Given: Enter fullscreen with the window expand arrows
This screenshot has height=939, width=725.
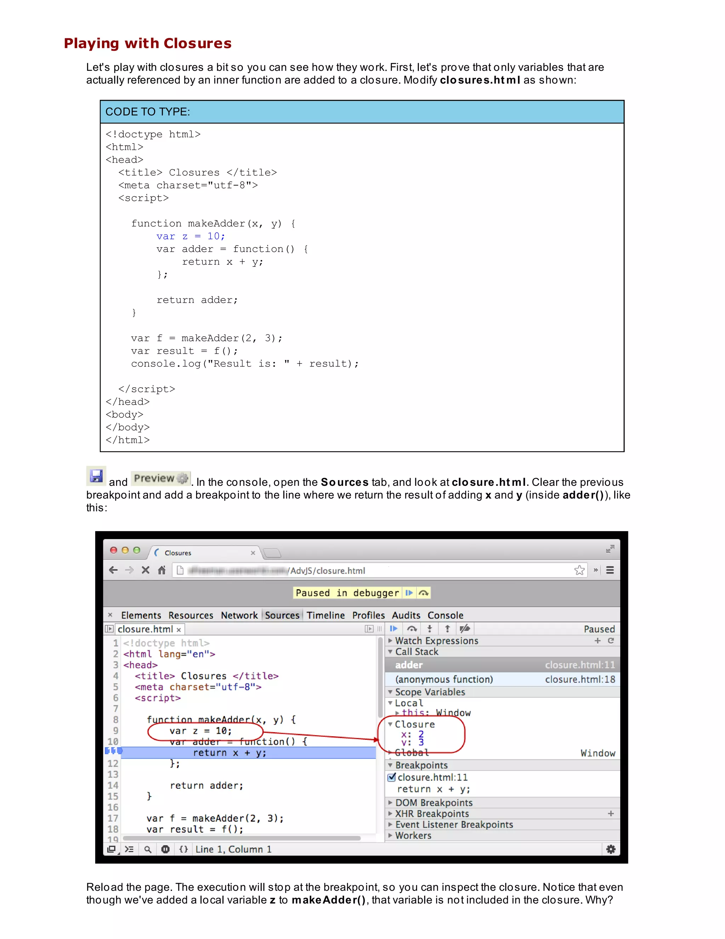Looking at the screenshot, I should pyautogui.click(x=610, y=549).
